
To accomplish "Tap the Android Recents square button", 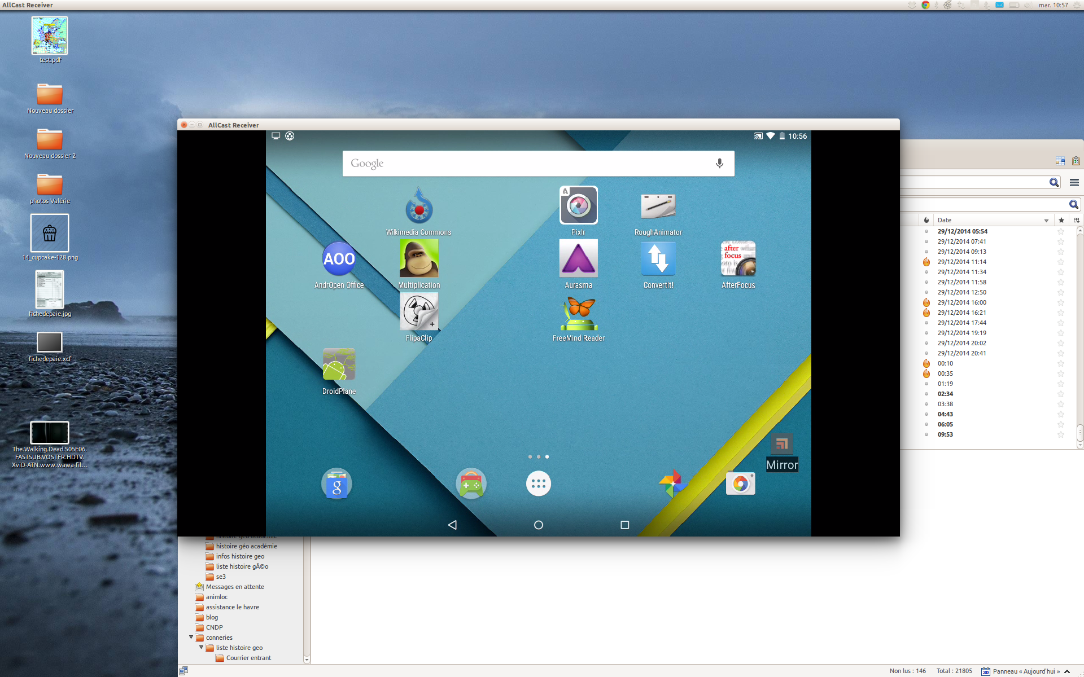I will click(x=625, y=525).
